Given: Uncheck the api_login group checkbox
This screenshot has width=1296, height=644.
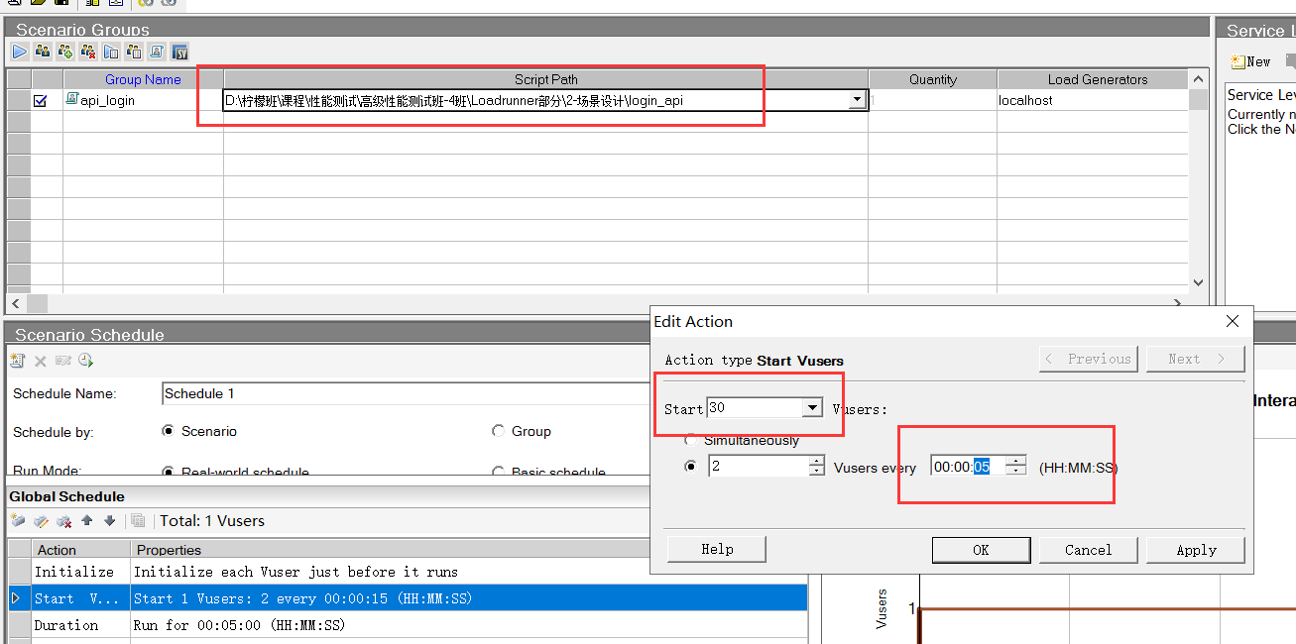Looking at the screenshot, I should point(41,100).
